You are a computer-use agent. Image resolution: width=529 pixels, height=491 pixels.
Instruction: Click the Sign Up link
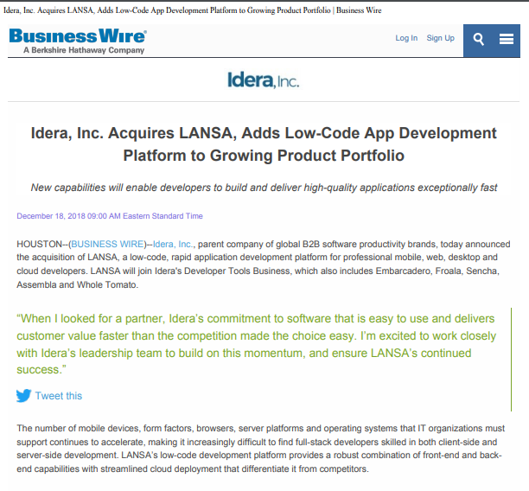point(440,38)
